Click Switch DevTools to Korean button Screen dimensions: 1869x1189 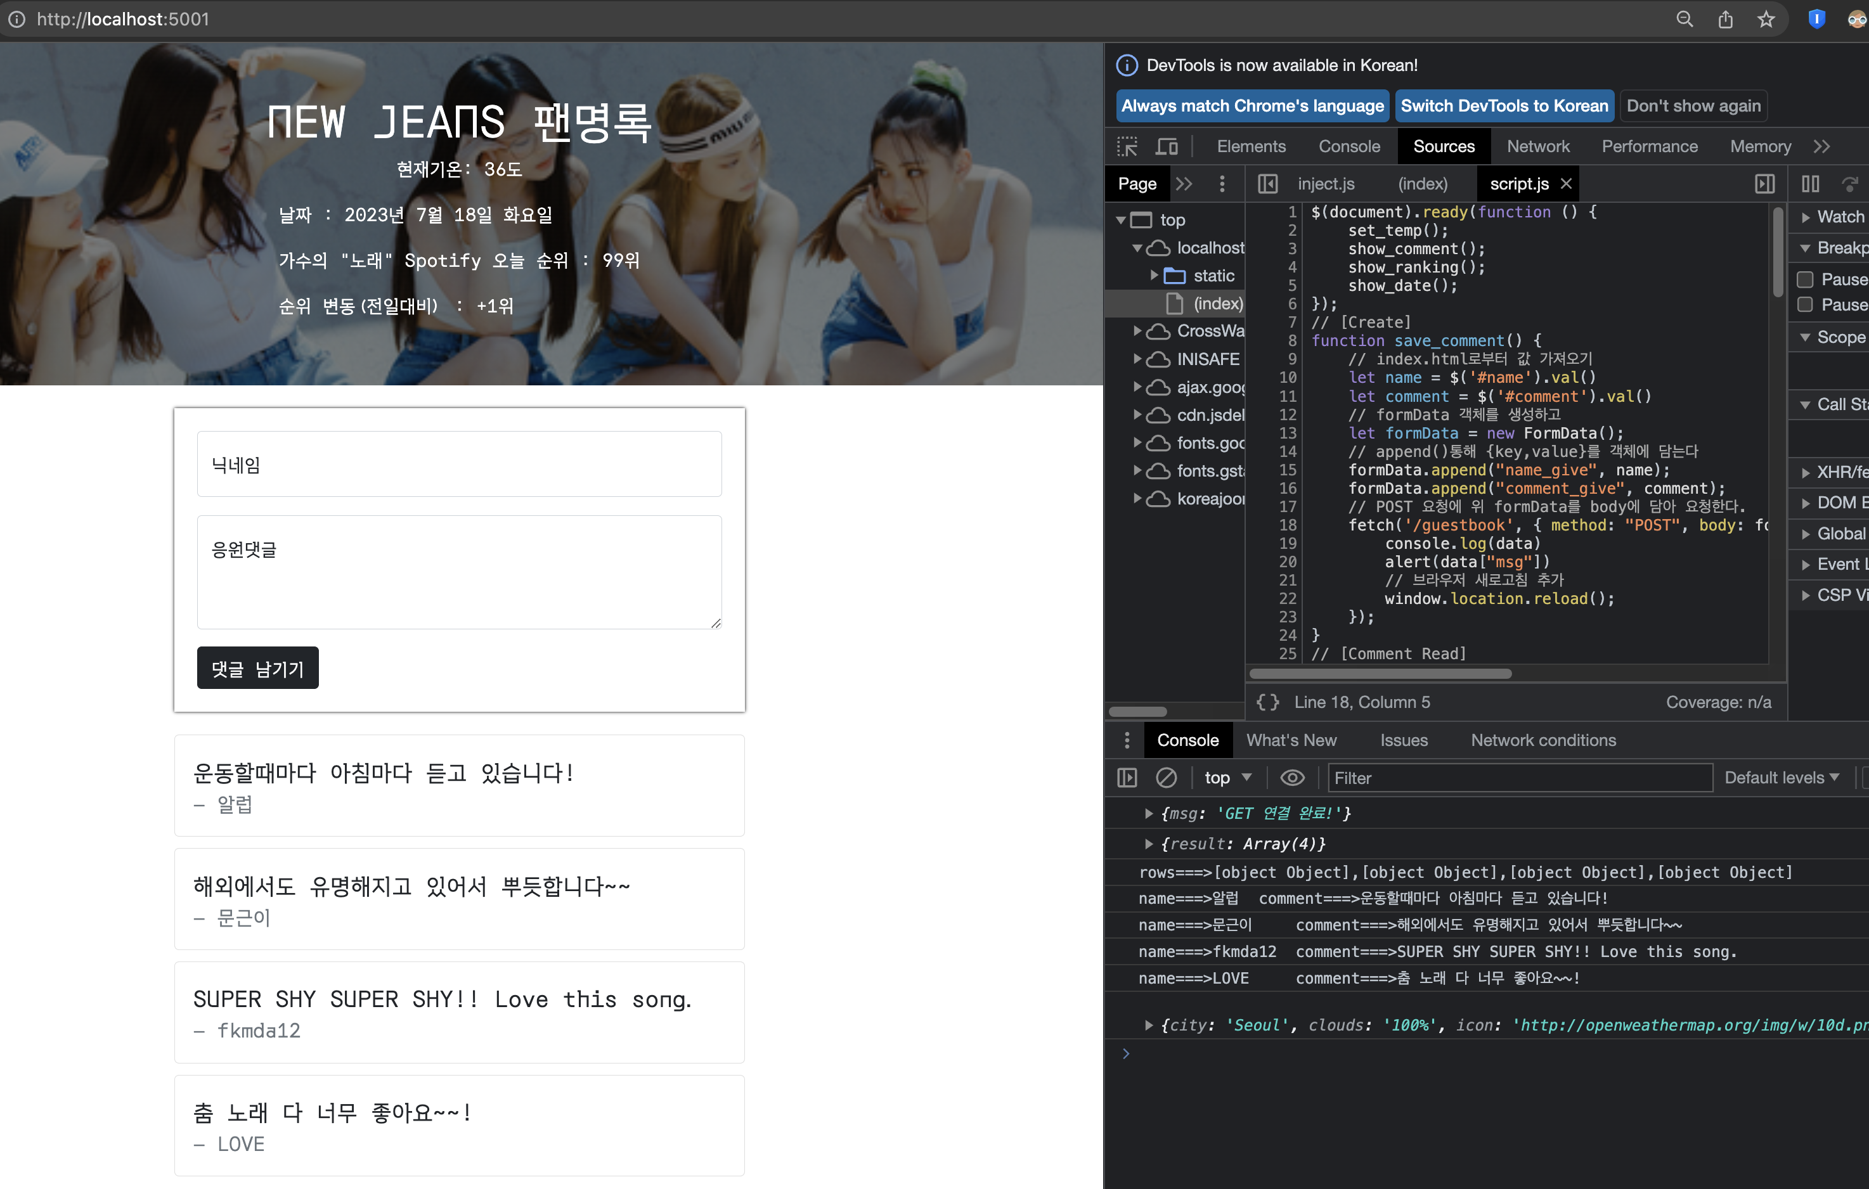1503,106
